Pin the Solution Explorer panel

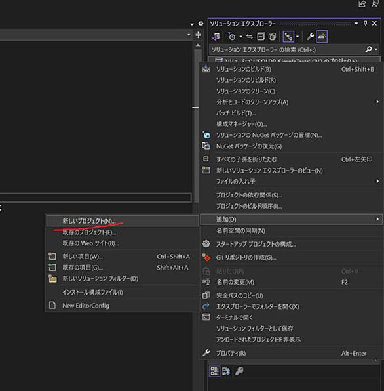point(365,23)
